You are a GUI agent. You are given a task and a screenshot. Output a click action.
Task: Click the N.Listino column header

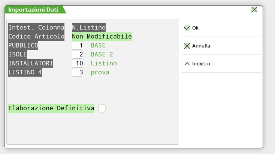click(x=89, y=27)
